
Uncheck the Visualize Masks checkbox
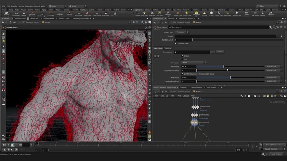(176, 43)
